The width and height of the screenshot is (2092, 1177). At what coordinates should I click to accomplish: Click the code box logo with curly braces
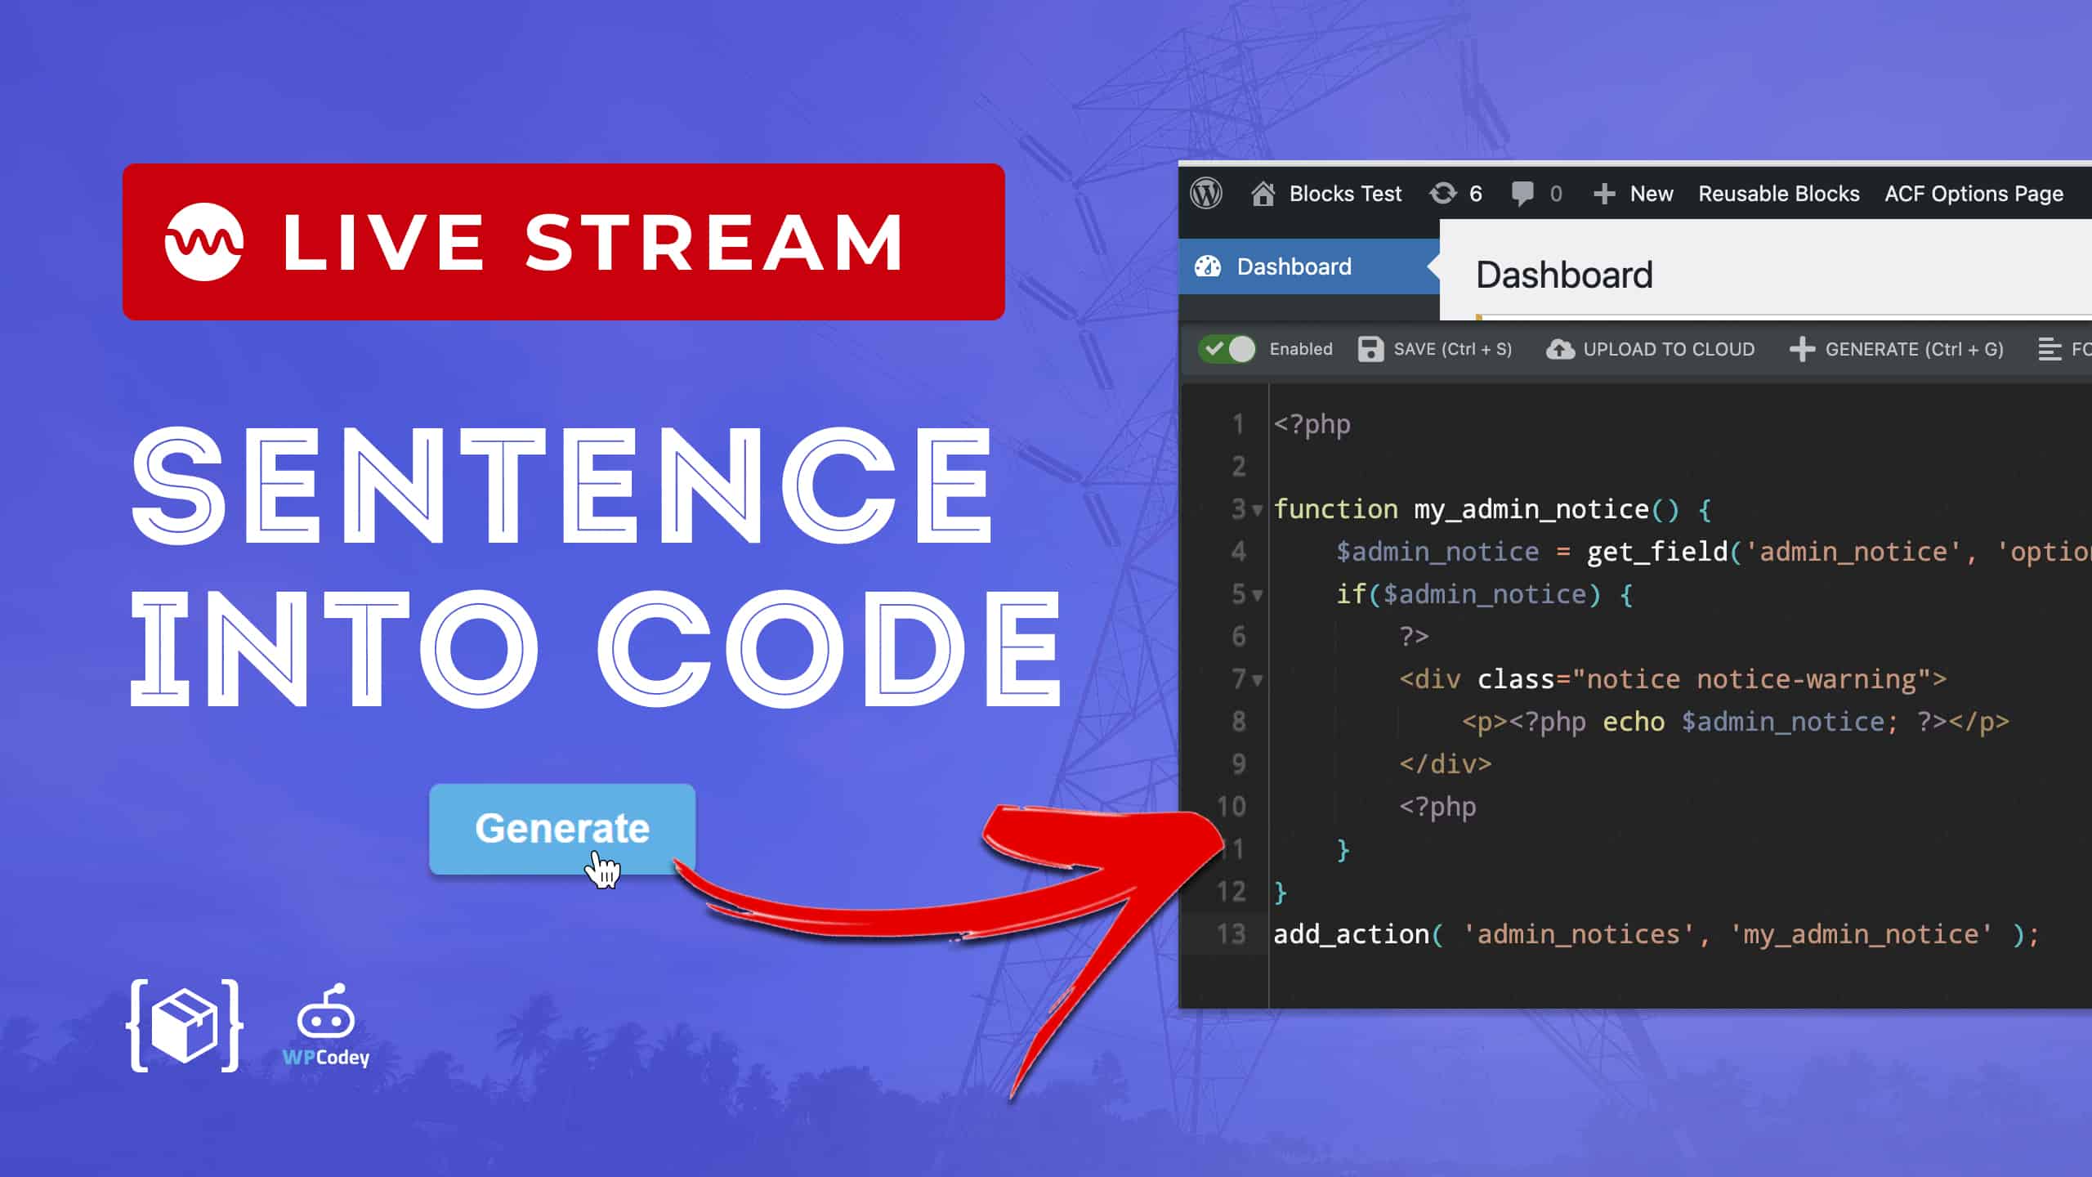click(x=185, y=1025)
